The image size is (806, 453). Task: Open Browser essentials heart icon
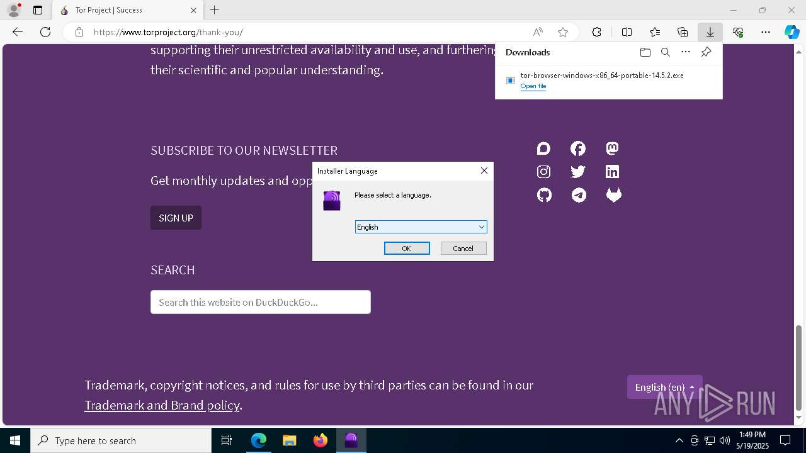click(x=738, y=32)
